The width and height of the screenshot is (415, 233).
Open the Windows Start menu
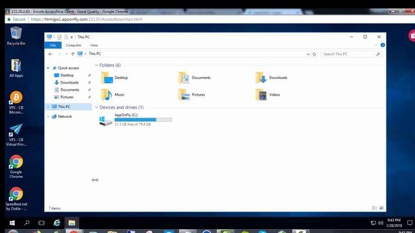tap(12, 223)
